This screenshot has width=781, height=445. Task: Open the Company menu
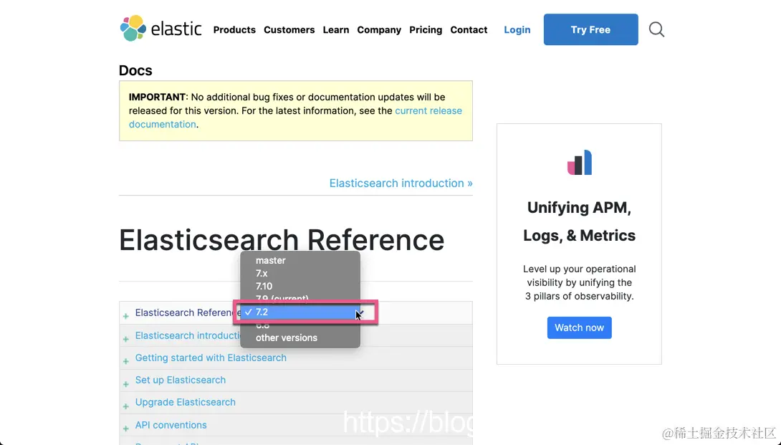click(379, 30)
